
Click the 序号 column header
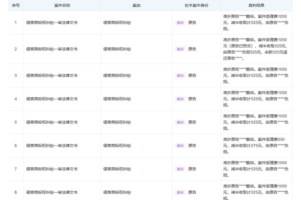click(15, 5)
